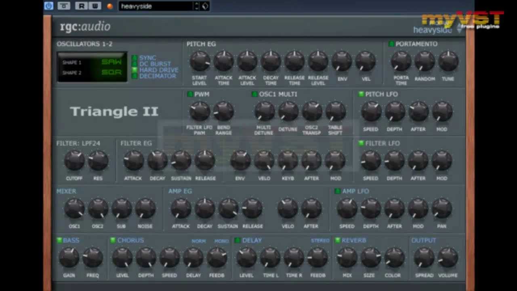Click the FILTER LFO PWM knob
This screenshot has height=291, width=517.
click(200, 111)
